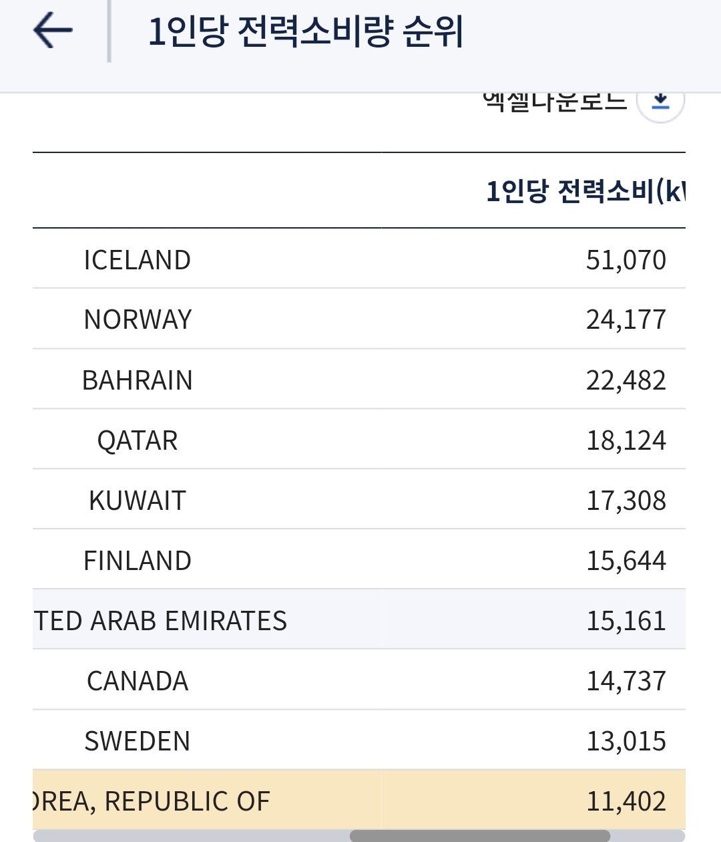This screenshot has height=842, width=721.
Task: Click Qatar's consumption value 18,124
Action: [x=626, y=440]
